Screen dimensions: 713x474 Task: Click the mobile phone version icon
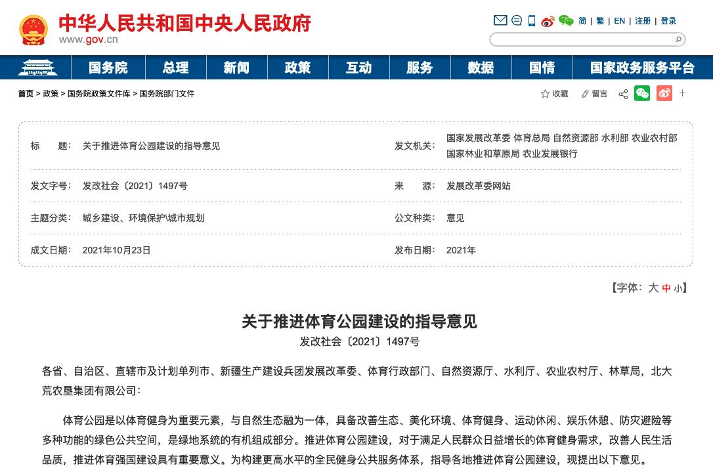530,20
